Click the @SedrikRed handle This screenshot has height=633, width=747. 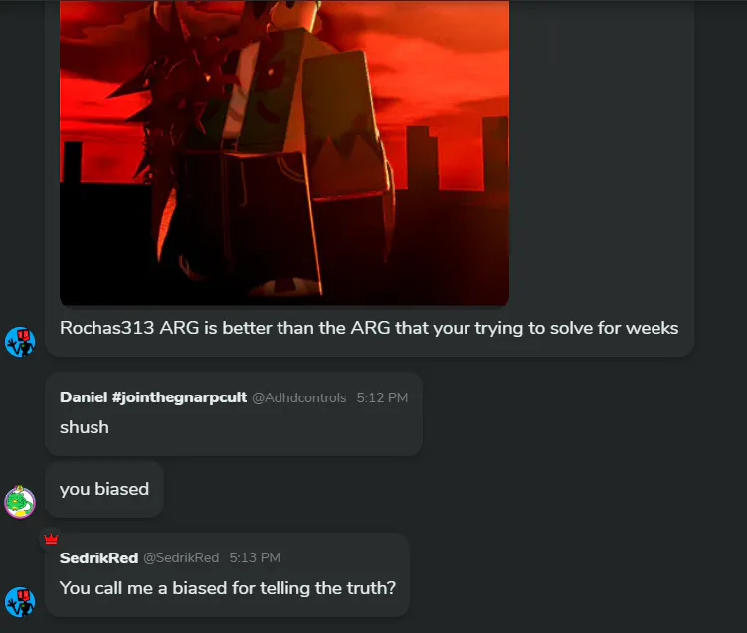tap(181, 557)
